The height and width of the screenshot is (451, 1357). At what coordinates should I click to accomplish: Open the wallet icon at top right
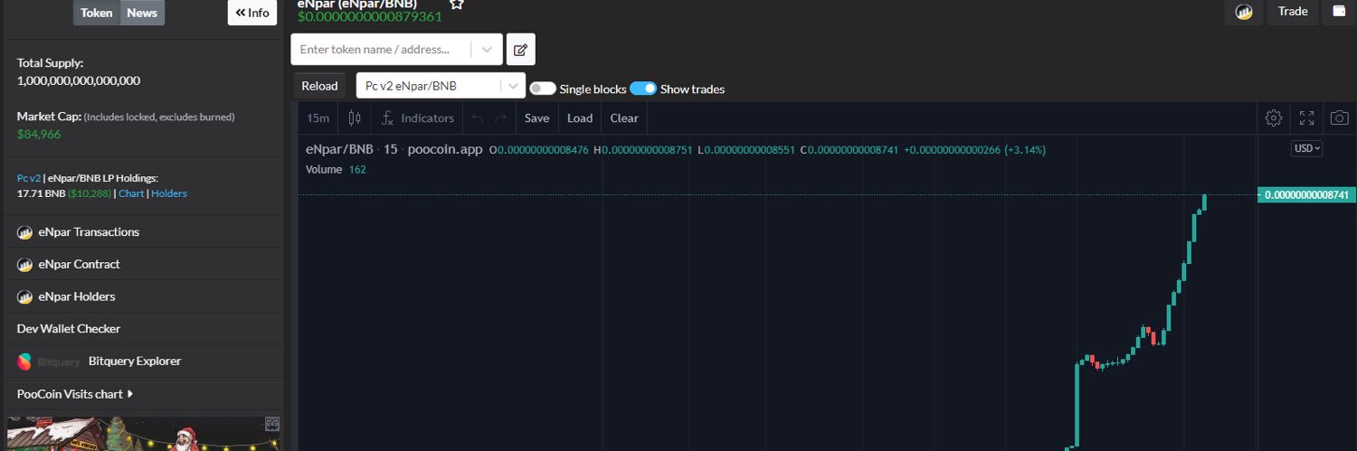(1339, 11)
